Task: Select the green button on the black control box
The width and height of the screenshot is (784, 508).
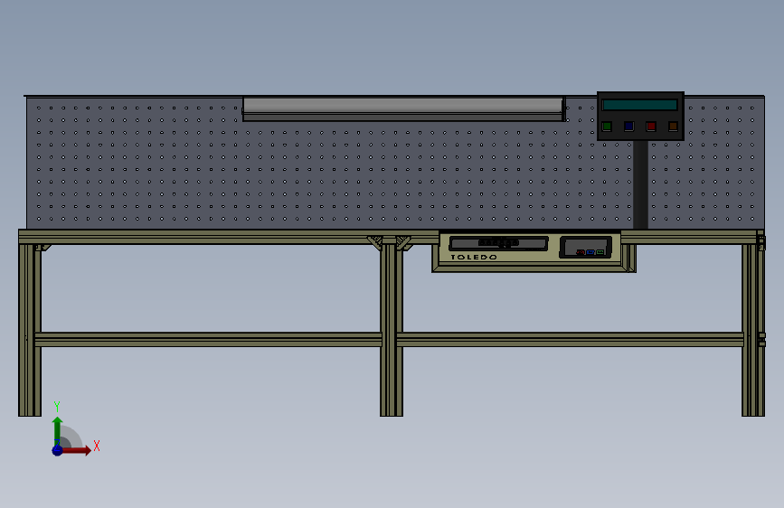Action: [x=607, y=127]
